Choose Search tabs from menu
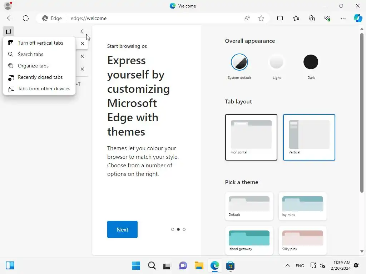The height and width of the screenshot is (274, 366). pos(39,54)
